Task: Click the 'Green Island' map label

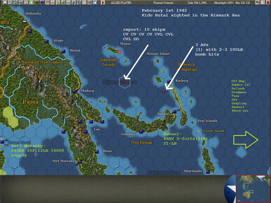Action: tap(214, 131)
